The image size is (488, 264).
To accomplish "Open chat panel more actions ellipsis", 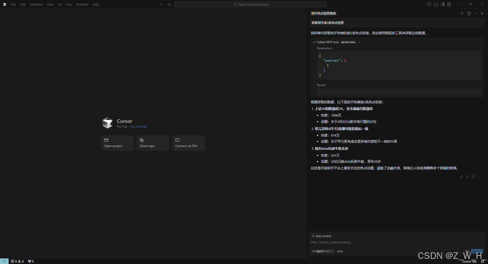I will click(476, 13).
